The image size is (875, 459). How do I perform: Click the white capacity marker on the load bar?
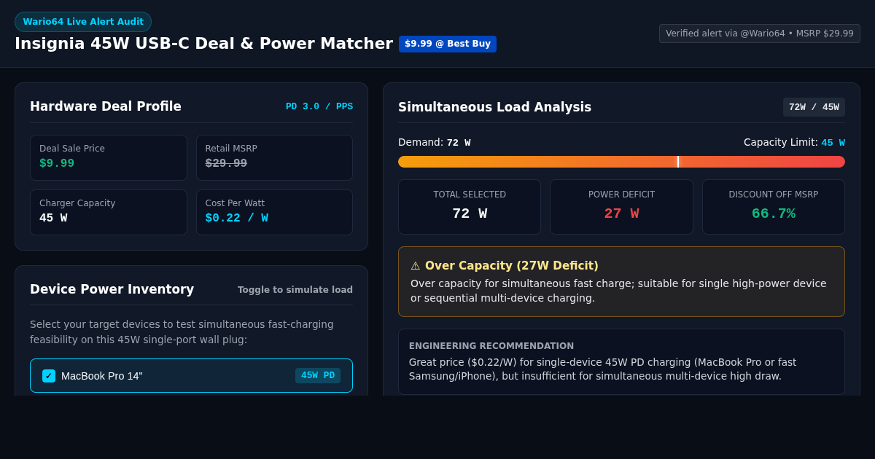(678, 162)
